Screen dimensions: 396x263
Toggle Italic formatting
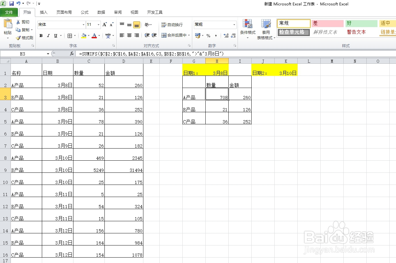pos(49,36)
